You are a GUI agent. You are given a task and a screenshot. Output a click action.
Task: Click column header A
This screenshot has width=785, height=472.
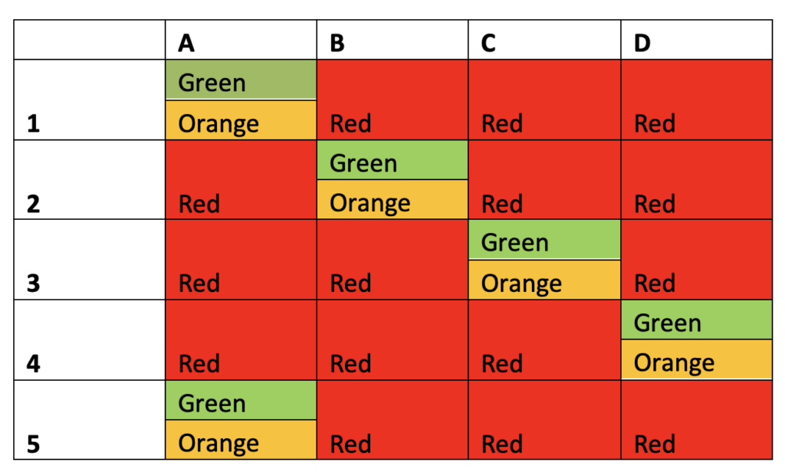point(241,41)
